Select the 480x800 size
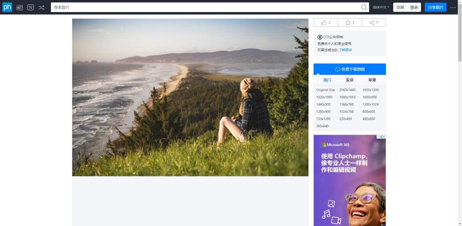The height and width of the screenshot is (226, 462). click(369, 119)
